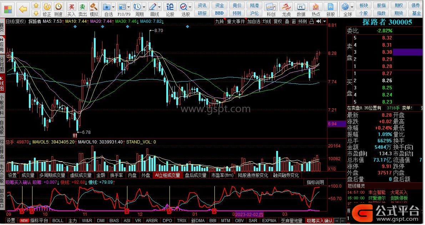Click the 研报 research report button
This screenshot has width=425, height=225.
[202, 13]
